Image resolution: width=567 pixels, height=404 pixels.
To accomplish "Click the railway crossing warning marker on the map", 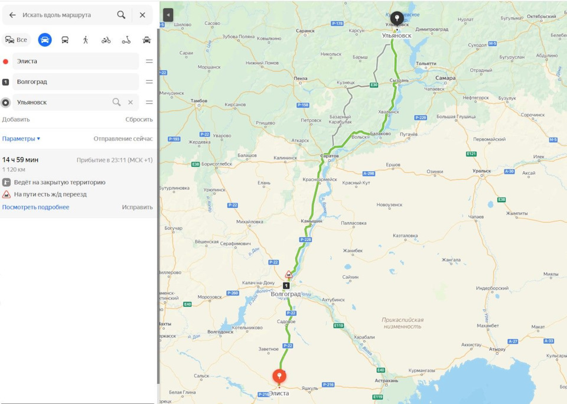I will [x=289, y=274].
